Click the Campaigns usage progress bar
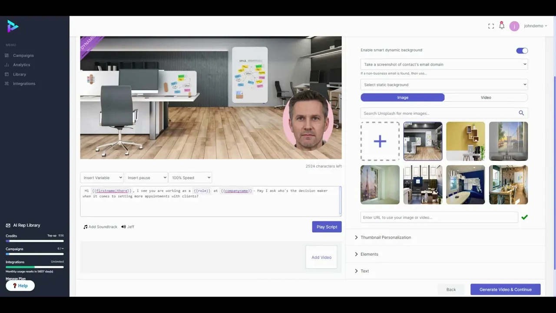 click(35, 253)
